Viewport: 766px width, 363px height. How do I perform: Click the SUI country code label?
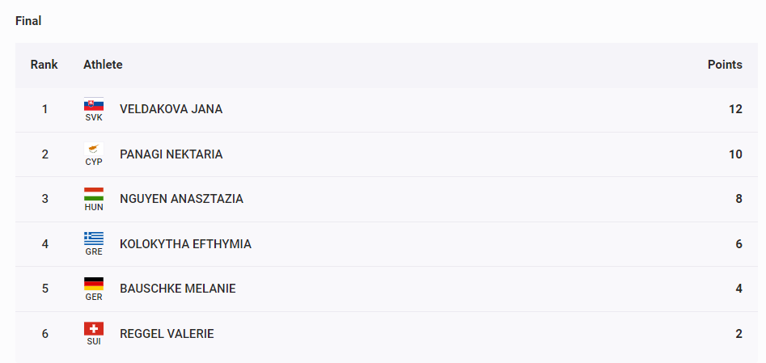pyautogui.click(x=94, y=342)
